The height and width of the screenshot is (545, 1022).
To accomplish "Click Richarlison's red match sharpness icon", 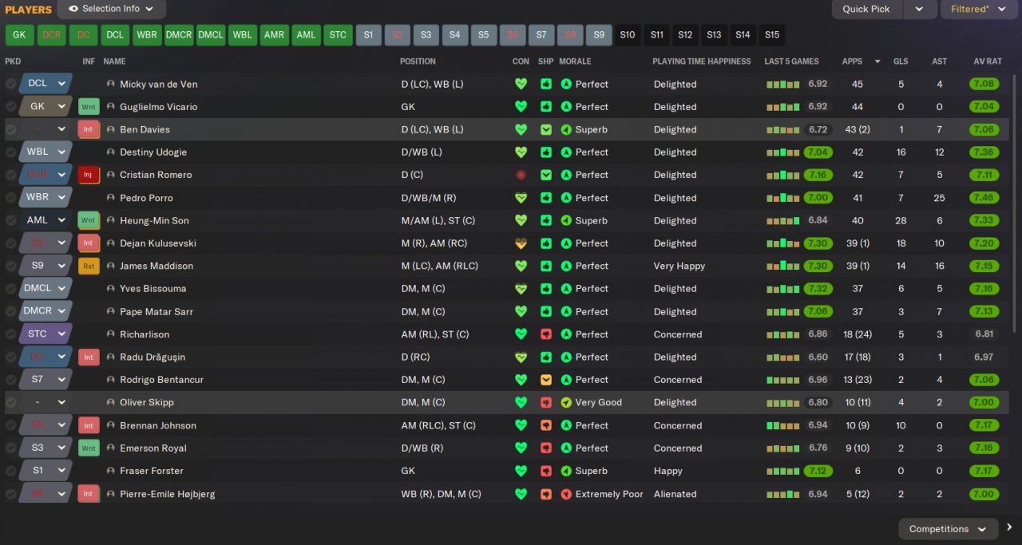I will (546, 334).
